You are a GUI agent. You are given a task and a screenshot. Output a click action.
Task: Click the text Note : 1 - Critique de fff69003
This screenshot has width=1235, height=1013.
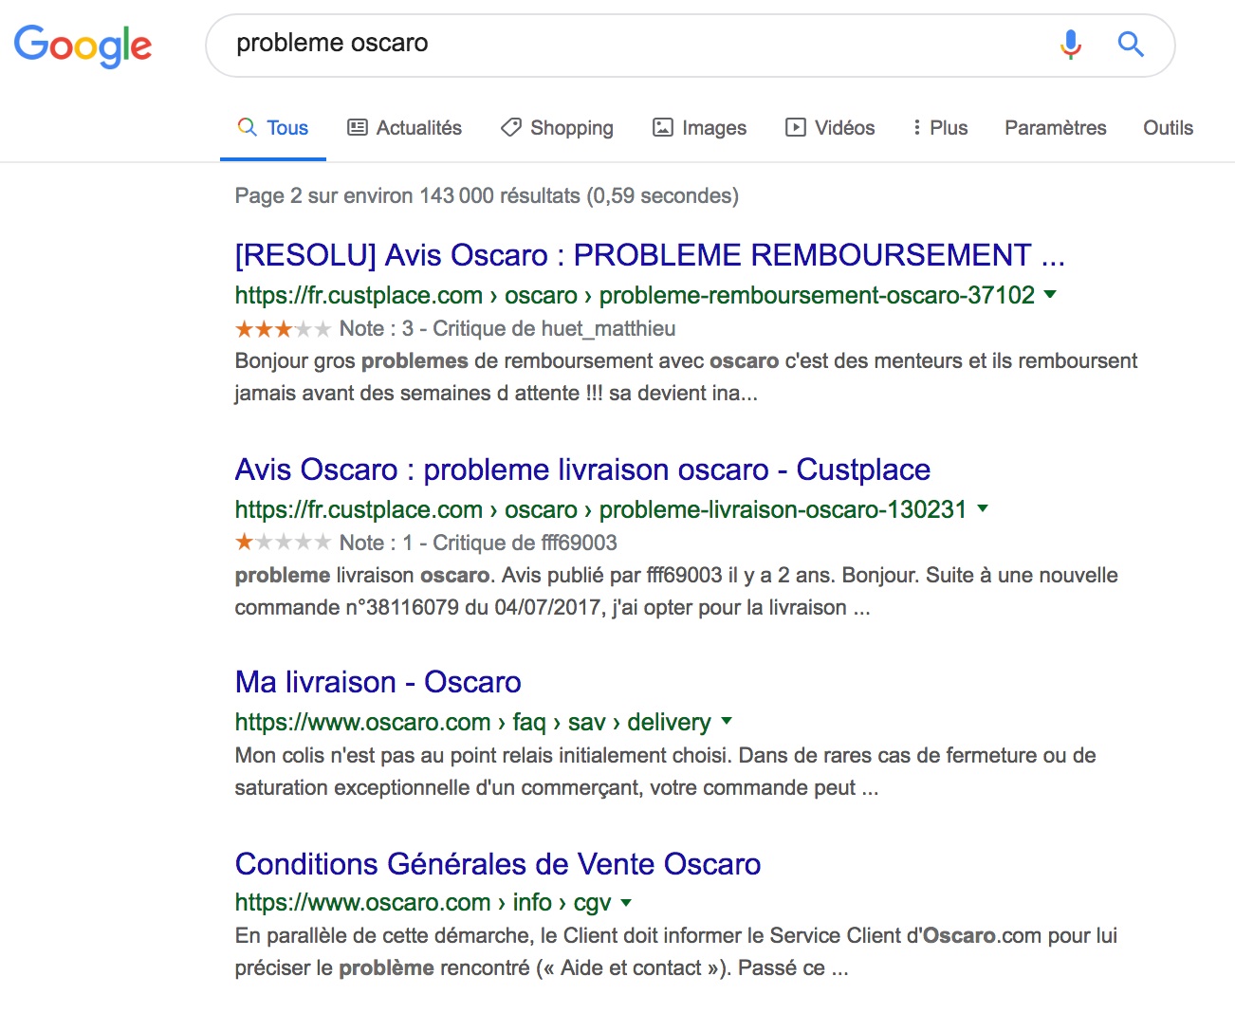tap(478, 543)
